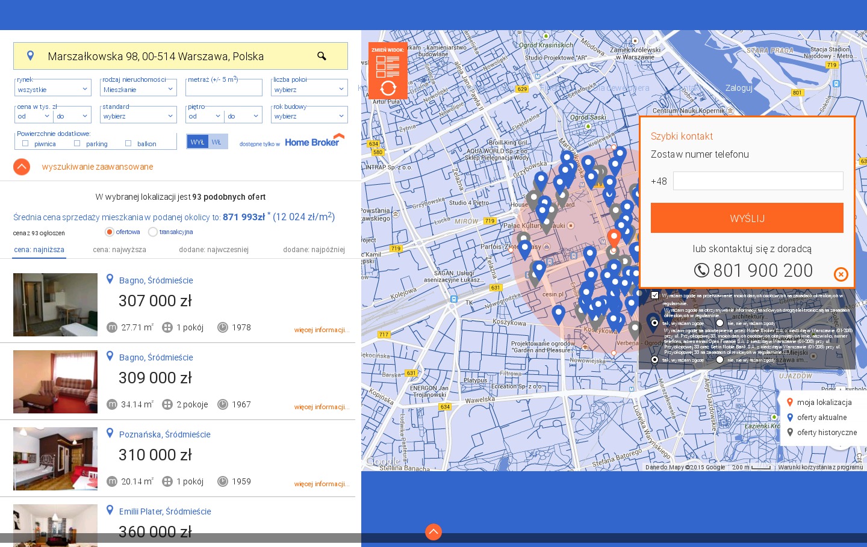Click the +48 phone number input field

point(758,181)
